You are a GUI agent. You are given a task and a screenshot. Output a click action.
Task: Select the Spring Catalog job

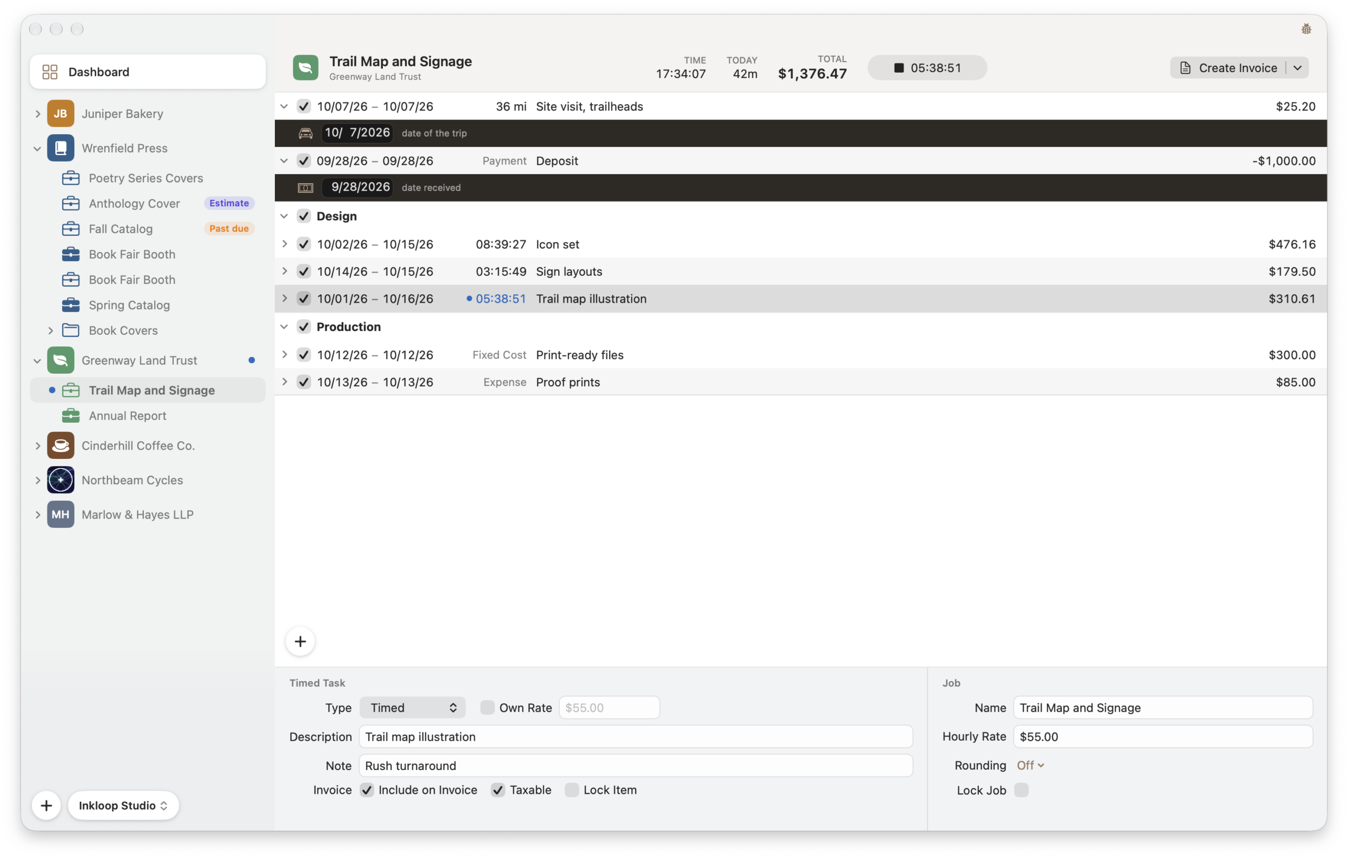click(148, 305)
